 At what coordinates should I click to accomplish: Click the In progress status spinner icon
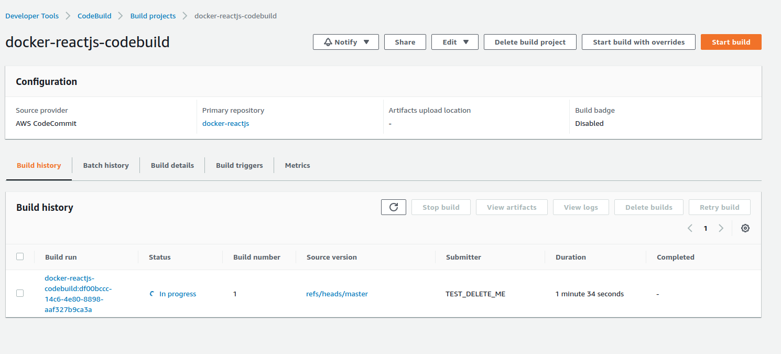152,294
